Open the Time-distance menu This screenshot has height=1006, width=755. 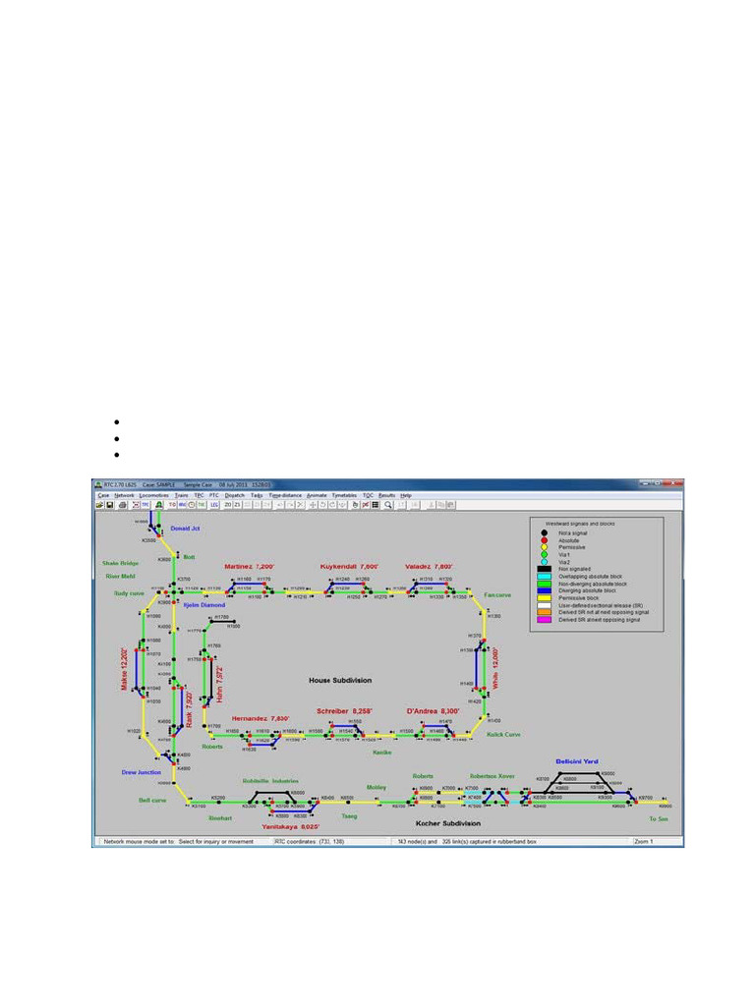click(x=285, y=495)
